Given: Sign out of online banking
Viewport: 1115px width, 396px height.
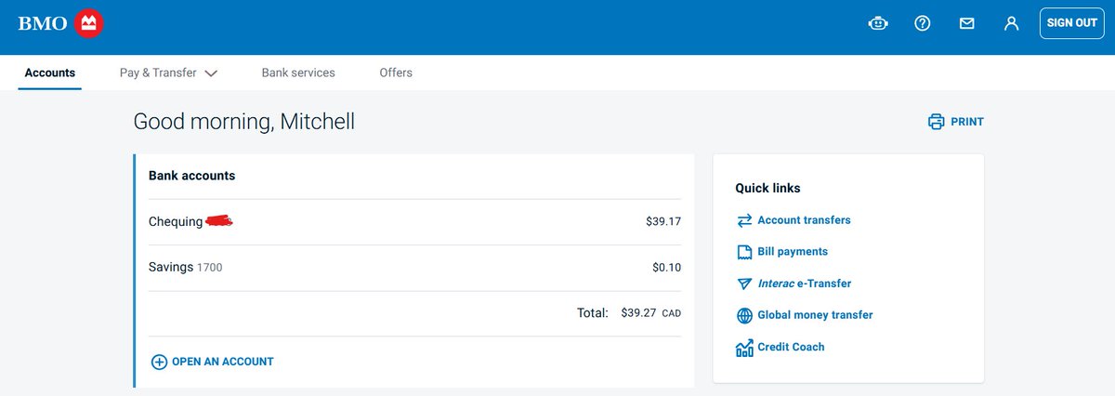Looking at the screenshot, I should click(x=1071, y=23).
